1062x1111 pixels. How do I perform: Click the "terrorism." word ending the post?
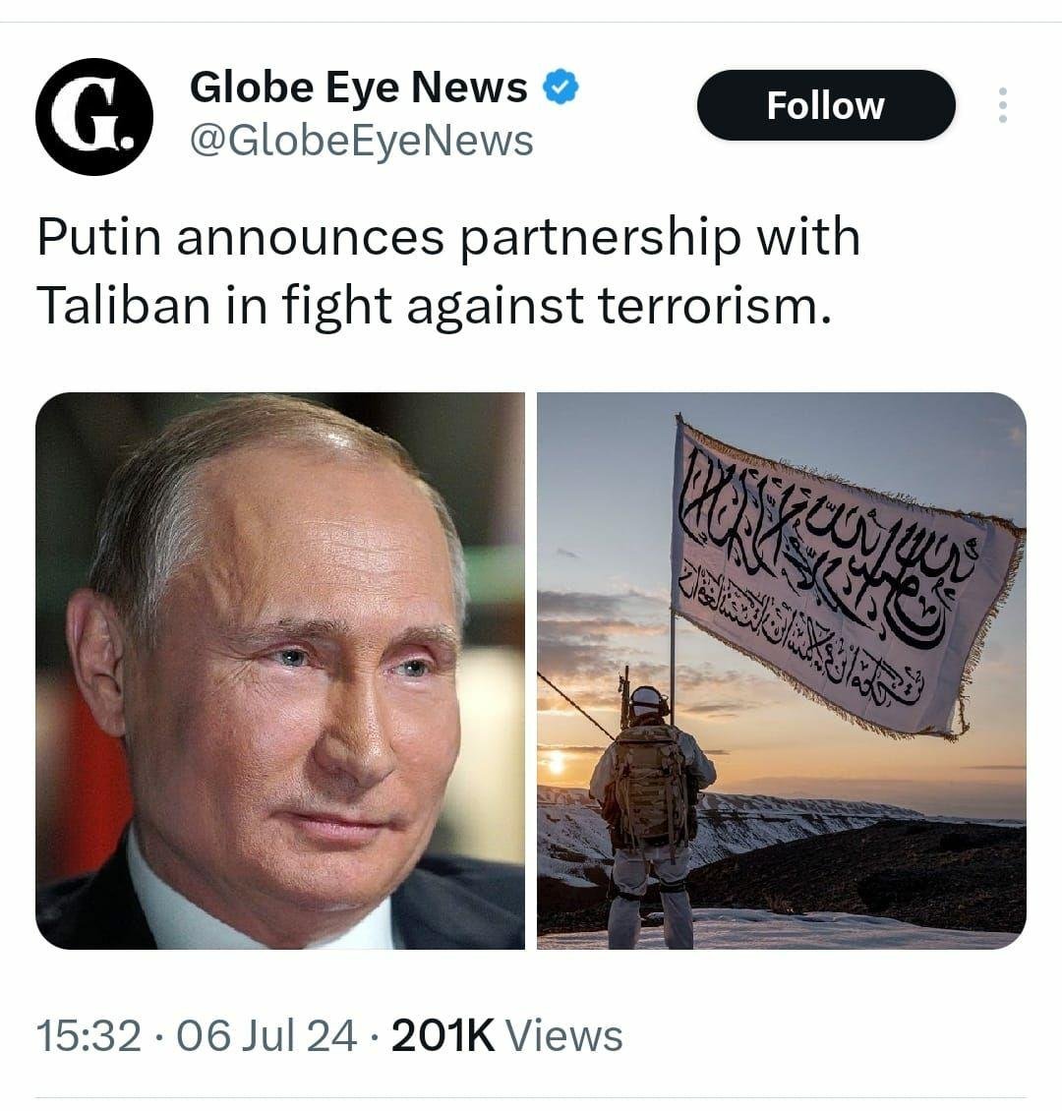714,306
